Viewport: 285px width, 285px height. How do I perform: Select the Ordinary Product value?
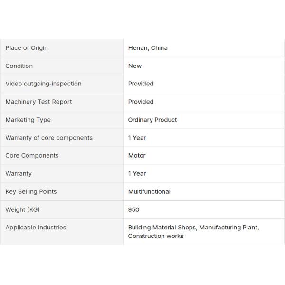point(152,120)
